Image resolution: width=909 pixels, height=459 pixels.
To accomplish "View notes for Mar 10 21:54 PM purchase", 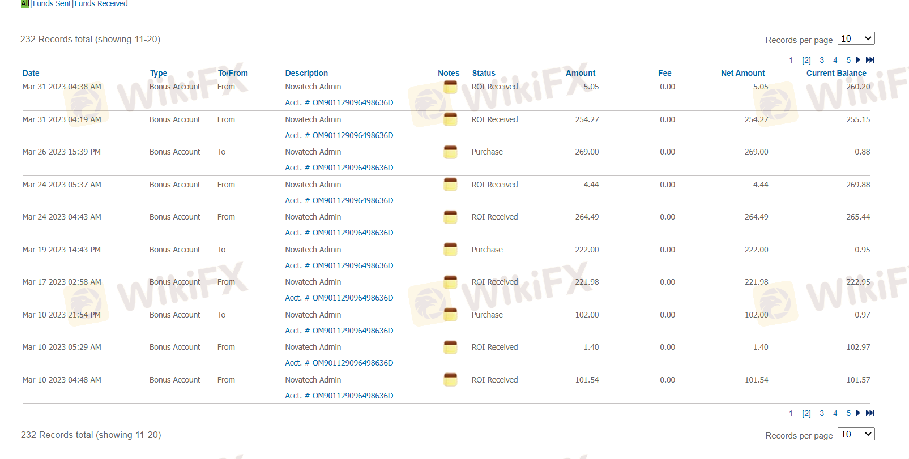I will pos(450,315).
